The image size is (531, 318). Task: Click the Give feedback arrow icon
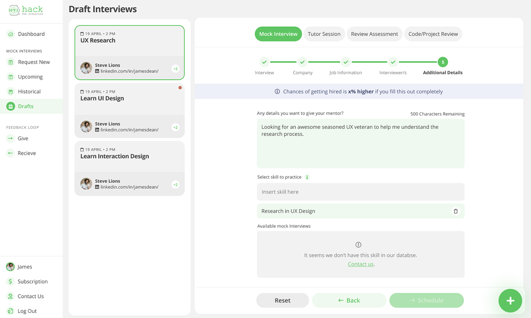point(10,138)
